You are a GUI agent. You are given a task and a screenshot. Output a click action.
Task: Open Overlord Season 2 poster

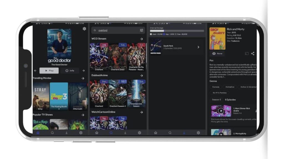click(118, 94)
